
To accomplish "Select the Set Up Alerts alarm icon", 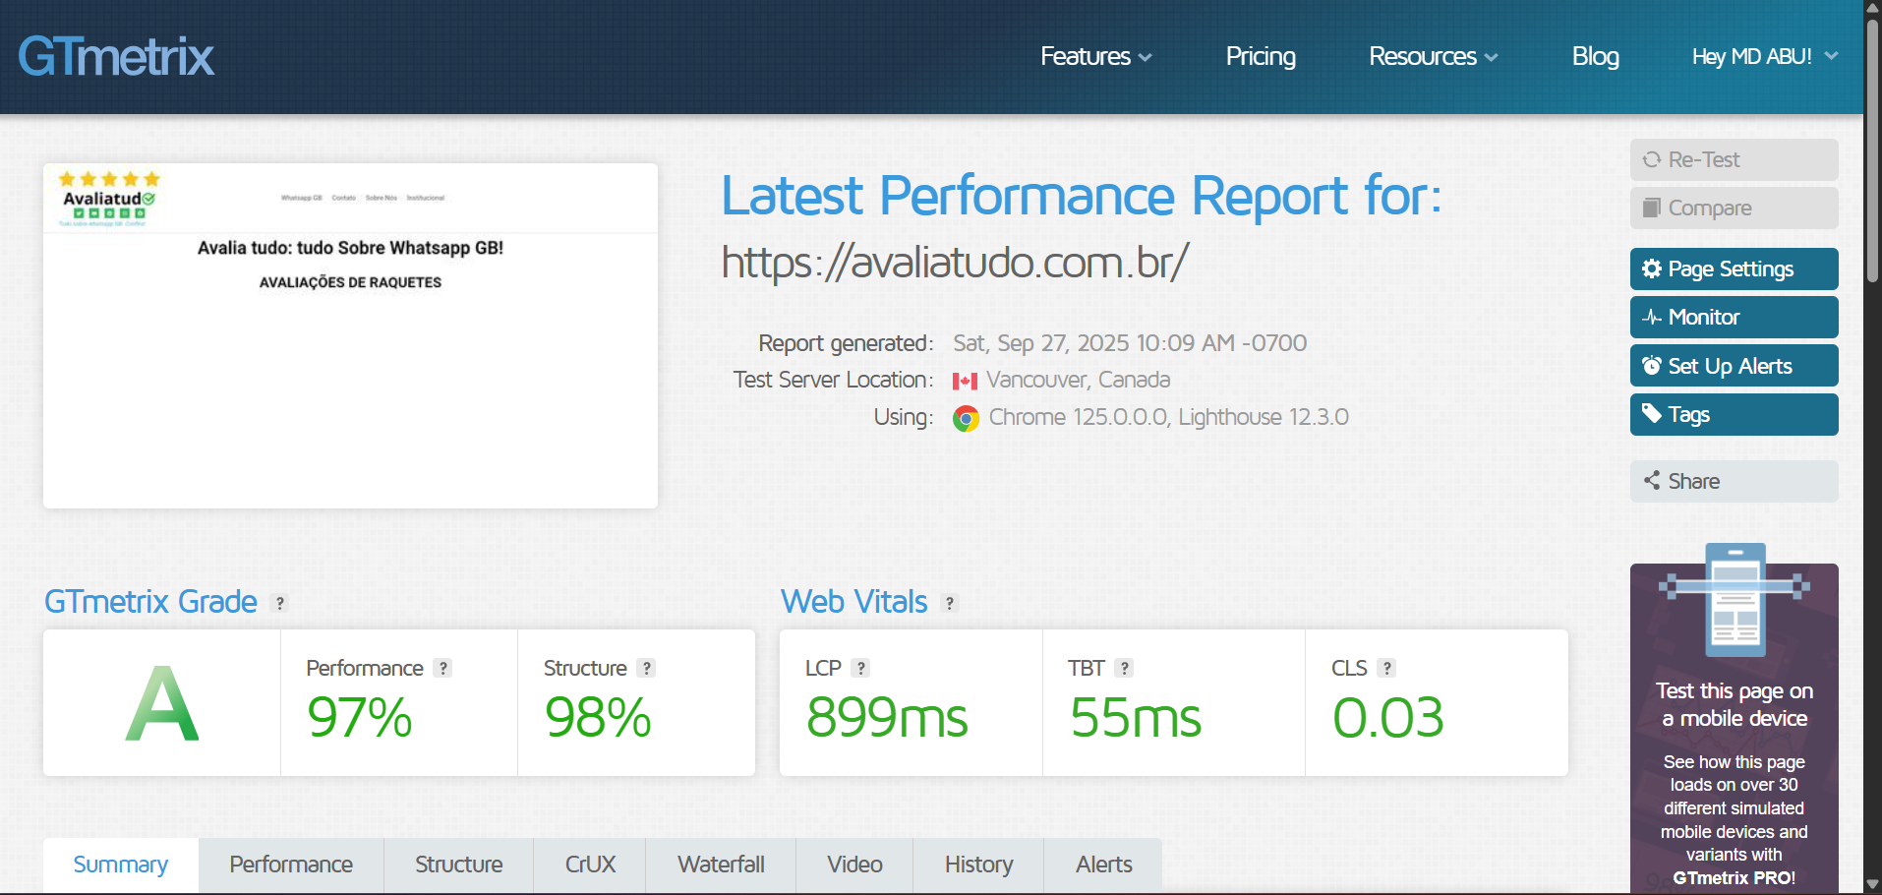I will click(x=1652, y=365).
